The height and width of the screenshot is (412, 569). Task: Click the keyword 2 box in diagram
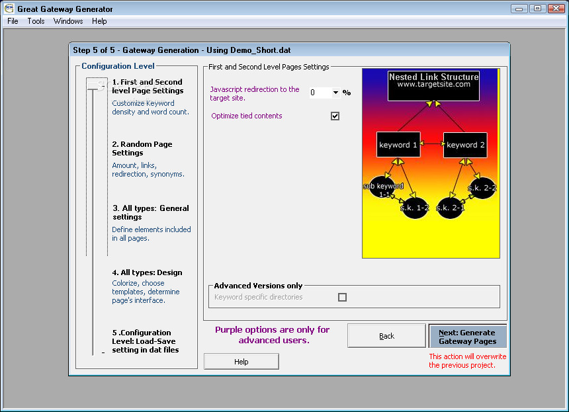coord(465,145)
